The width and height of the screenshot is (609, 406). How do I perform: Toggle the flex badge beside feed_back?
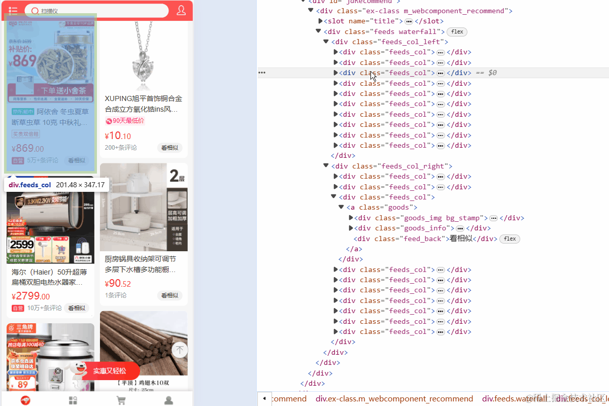510,239
